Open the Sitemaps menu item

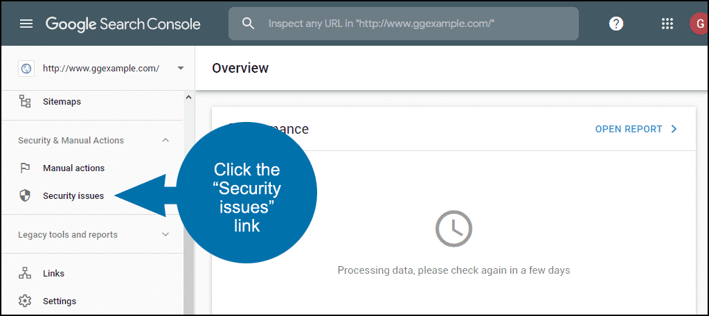62,101
